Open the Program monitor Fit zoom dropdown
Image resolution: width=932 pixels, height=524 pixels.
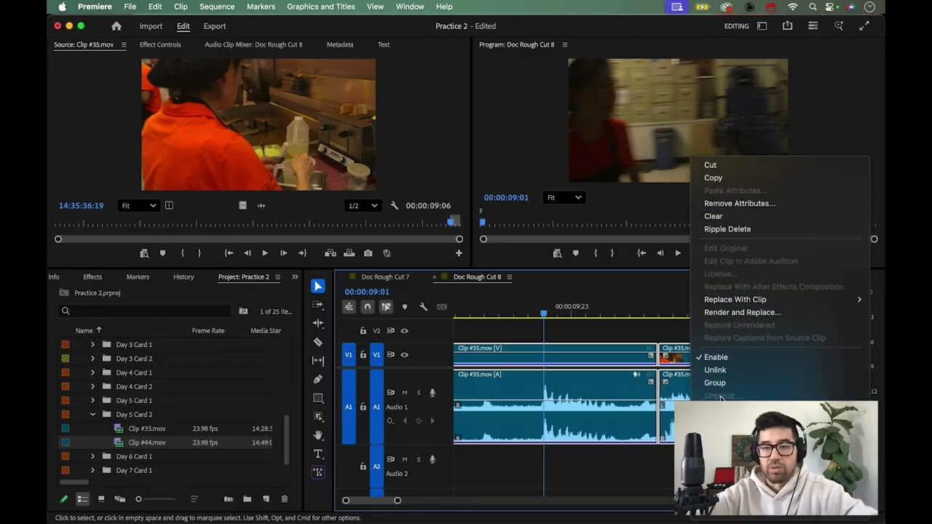[564, 197]
